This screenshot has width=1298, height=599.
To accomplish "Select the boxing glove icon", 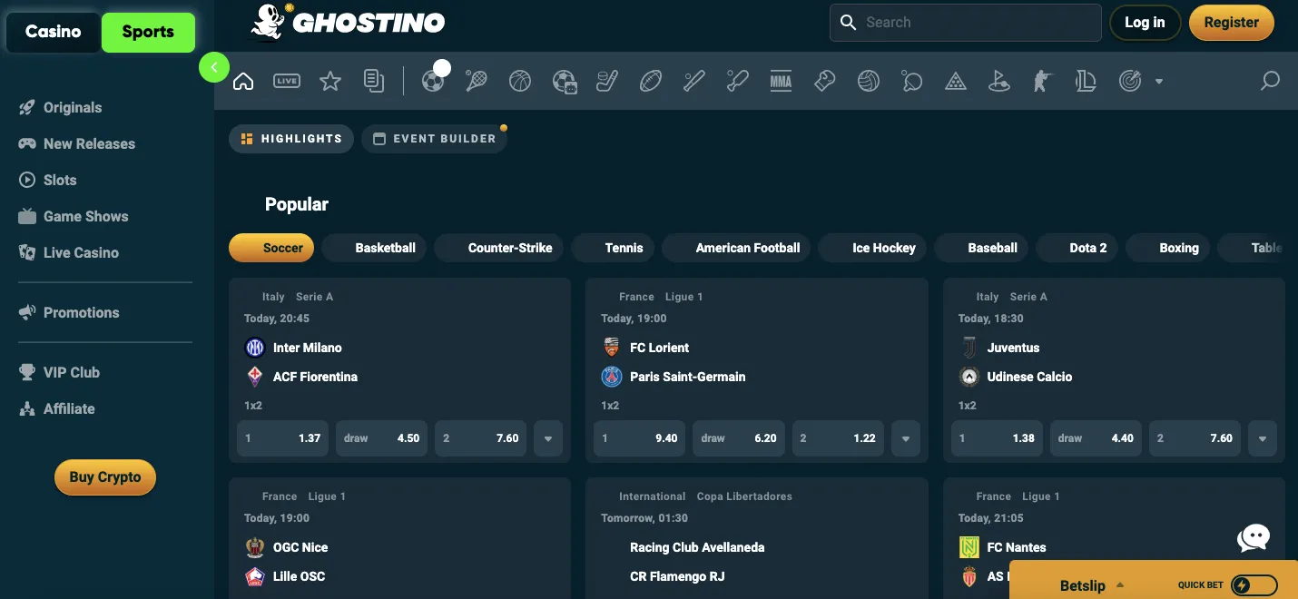I will [825, 82].
